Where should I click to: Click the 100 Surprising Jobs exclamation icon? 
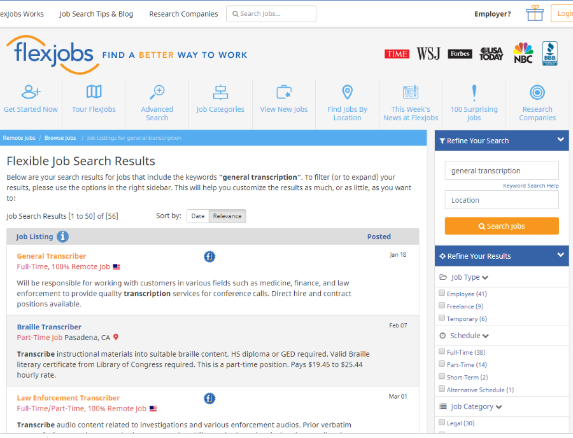pos(474,92)
